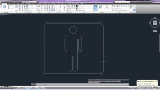The height and width of the screenshot is (90, 160).
Task: Open the World UCS dropdown
Action: pyautogui.click(x=71, y=10)
